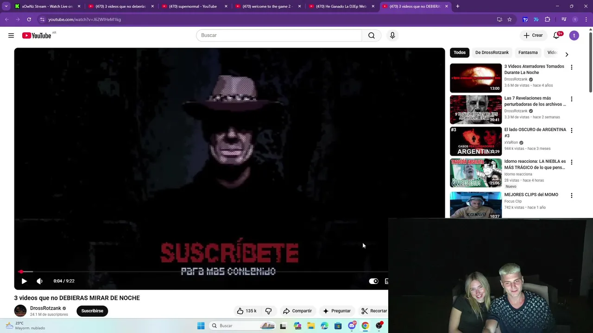Open Chrome tab search dropdown
The image size is (593, 333).
[6, 6]
